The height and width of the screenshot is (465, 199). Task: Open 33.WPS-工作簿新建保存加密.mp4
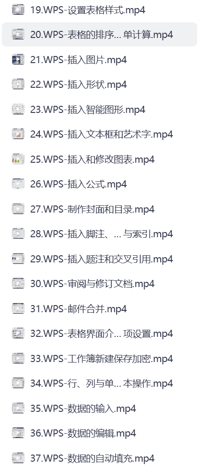tap(99, 359)
